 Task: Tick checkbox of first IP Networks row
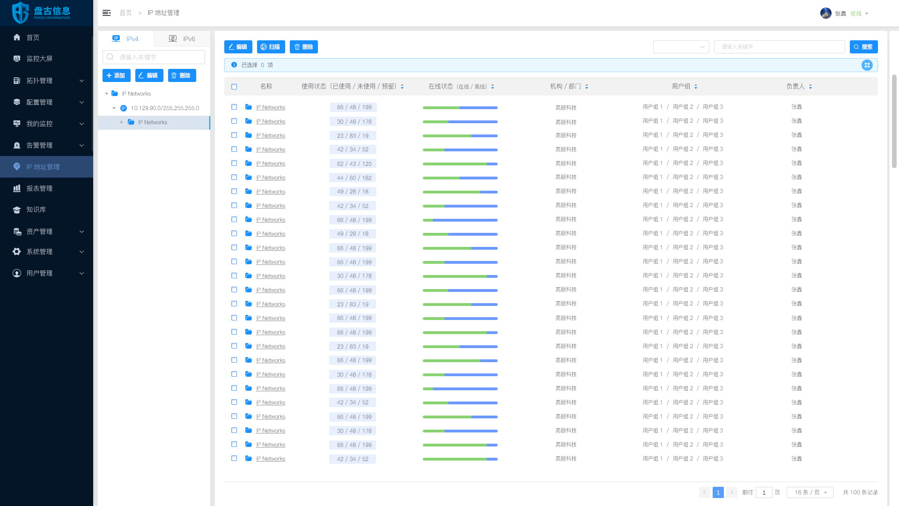click(x=234, y=107)
